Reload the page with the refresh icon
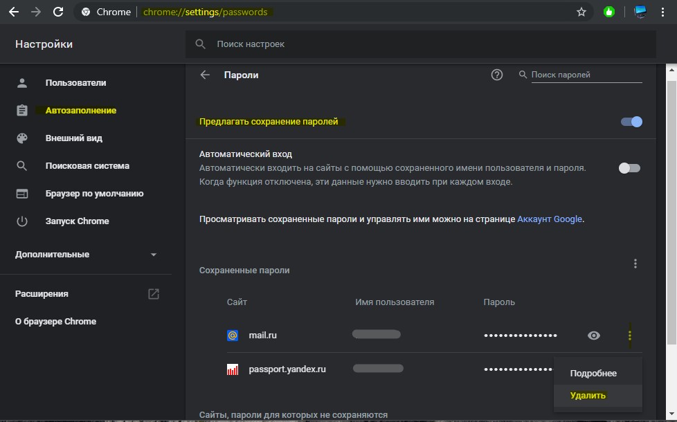The width and height of the screenshot is (677, 422). [x=58, y=12]
